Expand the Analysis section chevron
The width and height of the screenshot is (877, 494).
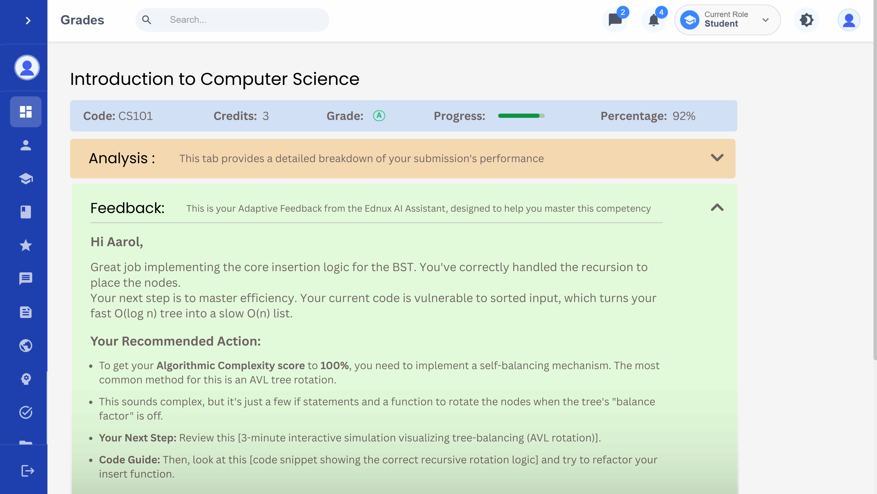pos(717,158)
